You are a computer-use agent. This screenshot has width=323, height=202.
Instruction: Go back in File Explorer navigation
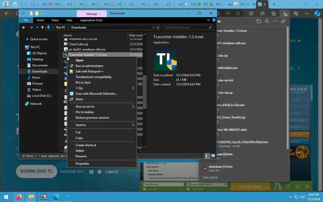[x=24, y=28]
